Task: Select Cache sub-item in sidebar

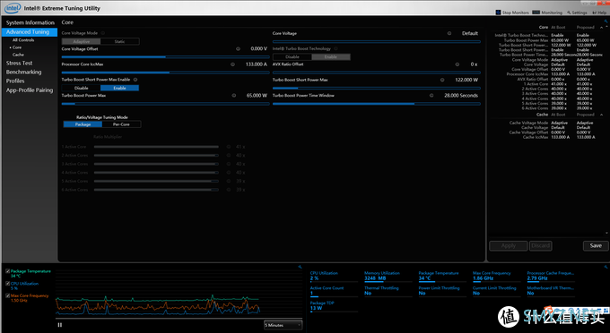Action: point(18,55)
